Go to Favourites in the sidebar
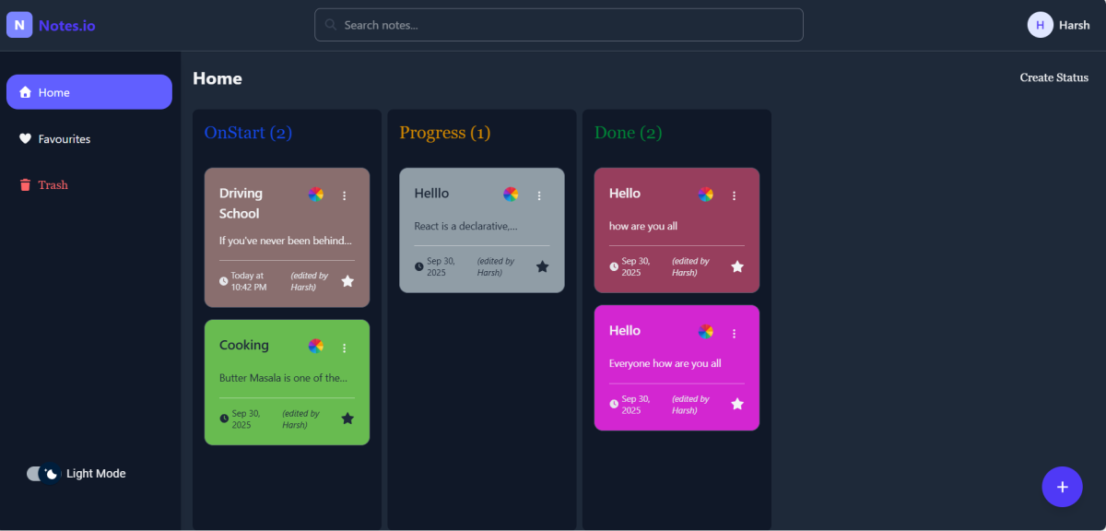This screenshot has width=1106, height=531. coord(64,139)
